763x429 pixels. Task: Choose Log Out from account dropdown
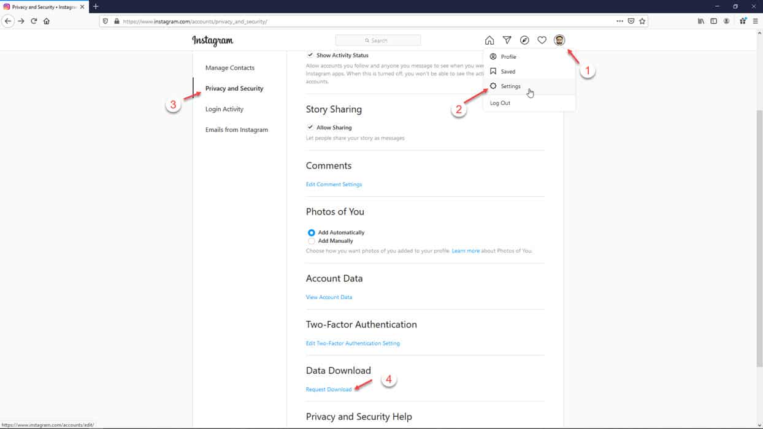[529, 103]
